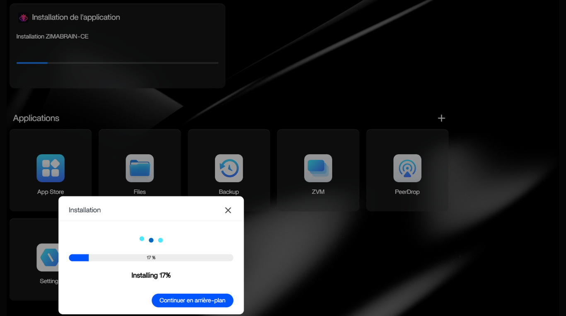This screenshot has height=316, width=566.
Task: Click the "Installation" dialog title
Action: pyautogui.click(x=85, y=210)
